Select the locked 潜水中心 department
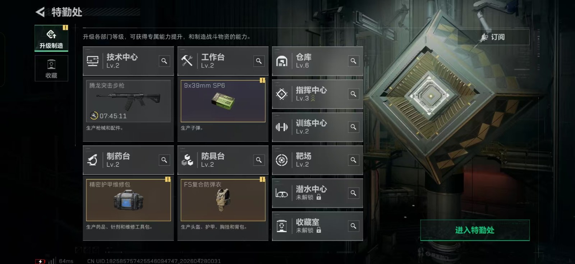This screenshot has width=575, height=264. coord(317,193)
